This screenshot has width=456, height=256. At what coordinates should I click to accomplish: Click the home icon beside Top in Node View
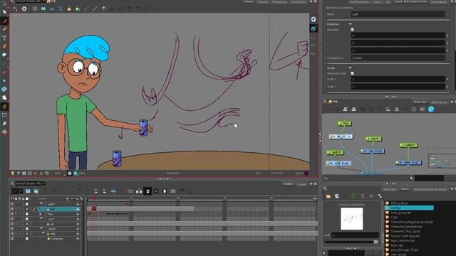coord(330,101)
